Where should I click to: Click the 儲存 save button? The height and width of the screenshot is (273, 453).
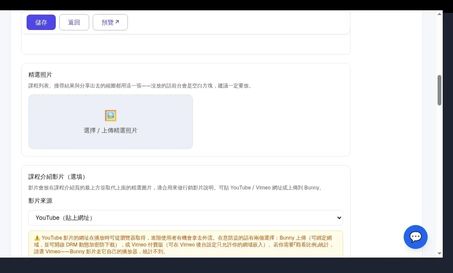(41, 22)
